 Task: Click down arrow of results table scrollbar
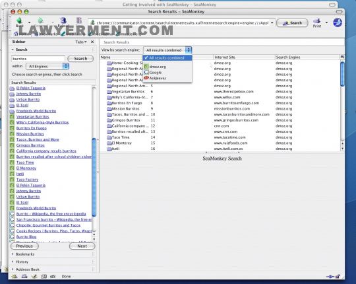click(x=342, y=149)
